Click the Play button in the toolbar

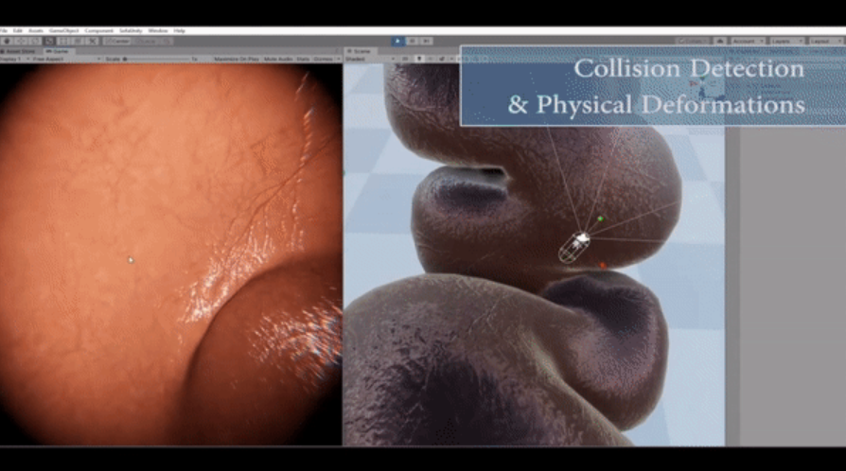point(398,41)
